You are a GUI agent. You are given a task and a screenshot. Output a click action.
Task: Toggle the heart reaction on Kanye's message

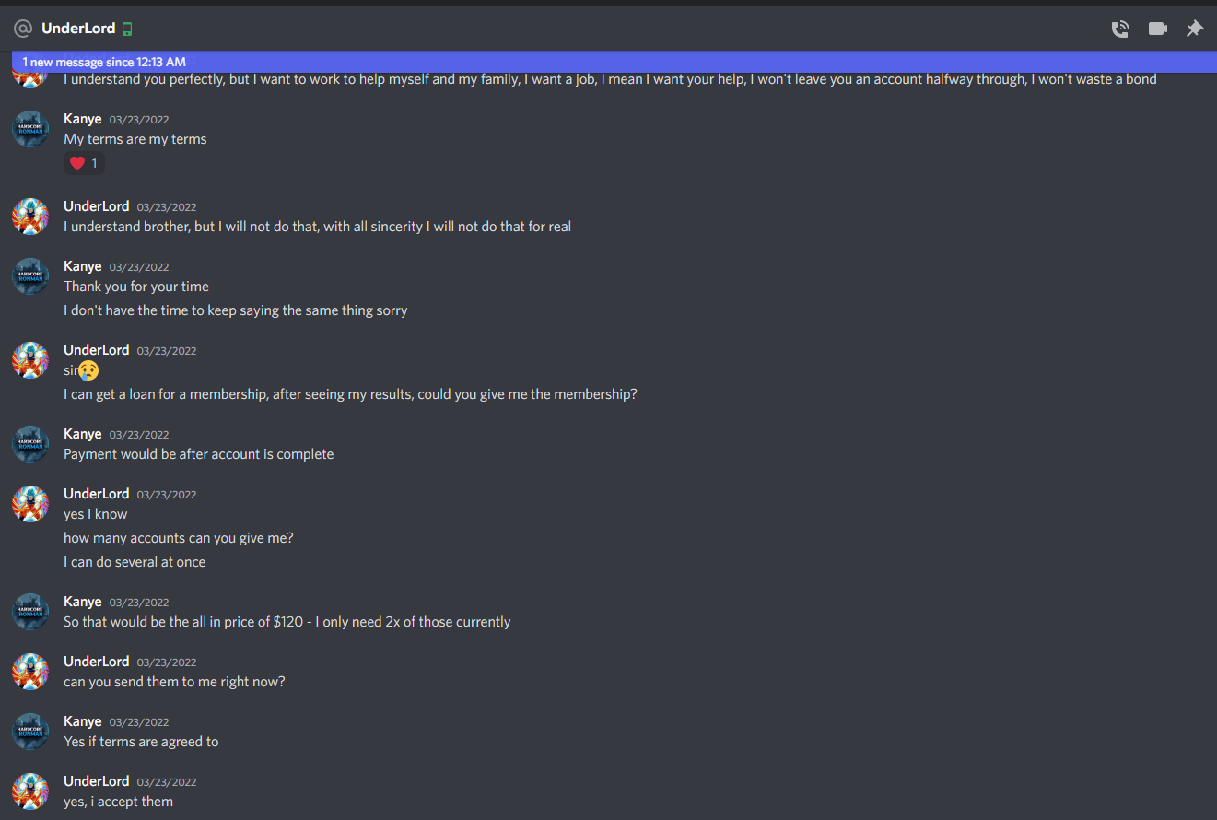point(84,163)
